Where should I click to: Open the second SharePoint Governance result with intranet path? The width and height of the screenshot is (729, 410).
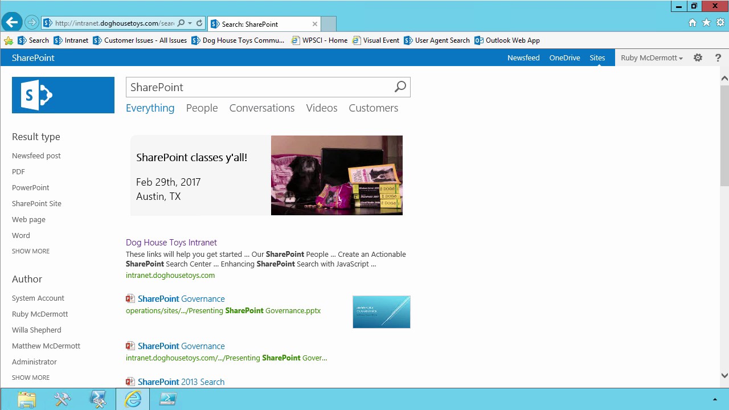[181, 346]
